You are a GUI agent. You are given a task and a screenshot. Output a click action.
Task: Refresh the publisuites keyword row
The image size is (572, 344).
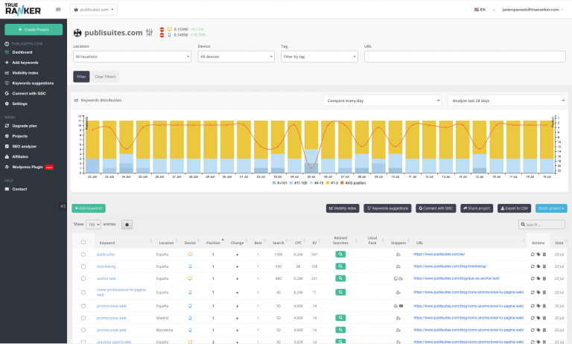(533, 255)
